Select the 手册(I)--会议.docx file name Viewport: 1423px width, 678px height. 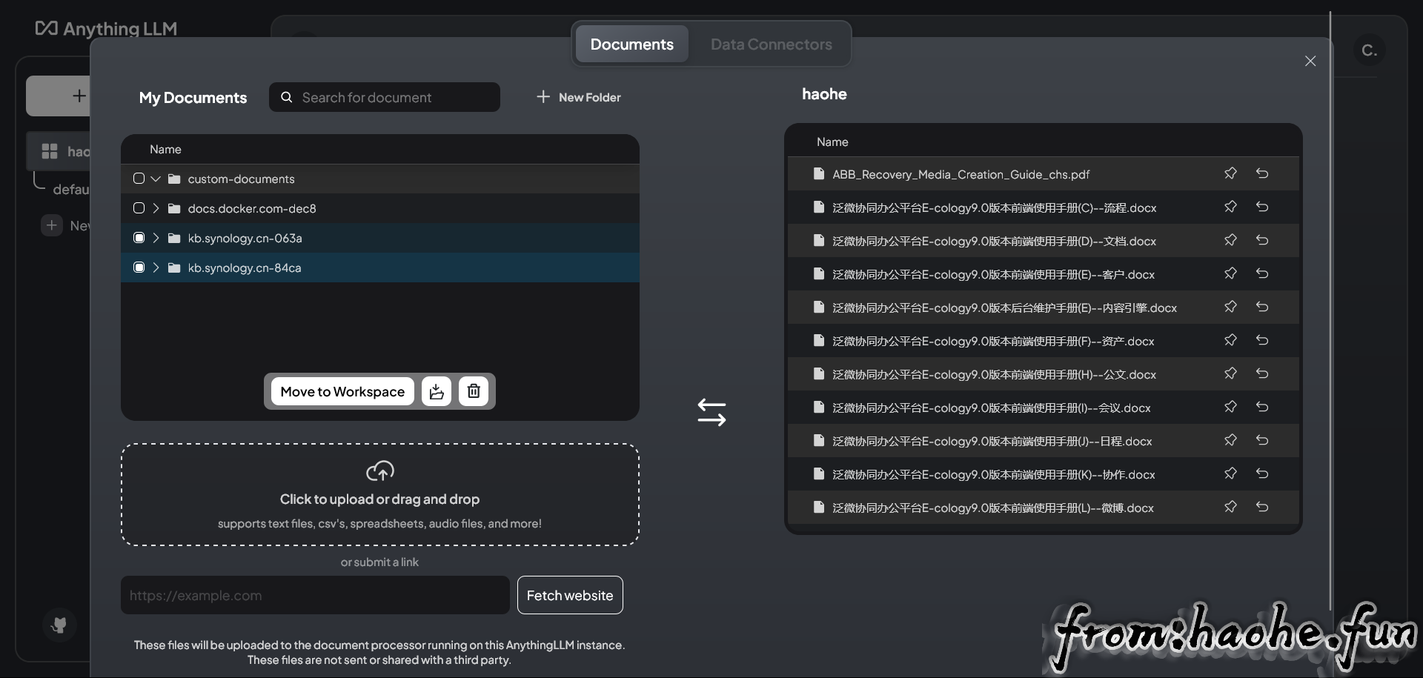pos(992,408)
